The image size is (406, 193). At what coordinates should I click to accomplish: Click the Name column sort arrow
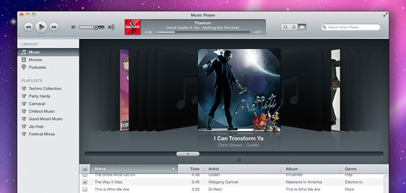(173, 169)
